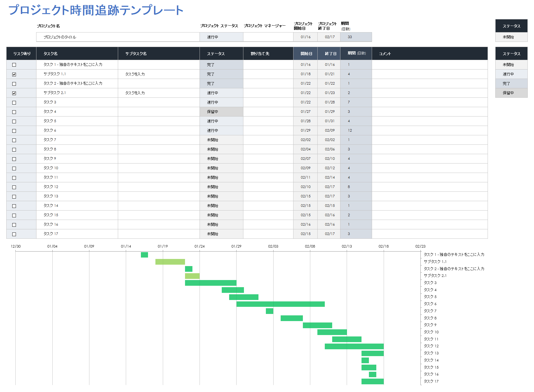Click chart legend label タスク 13
The width and height of the screenshot is (534, 392).
[431, 353]
